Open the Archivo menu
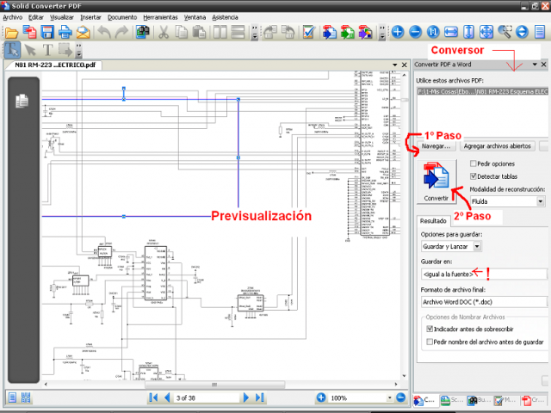 [13, 17]
